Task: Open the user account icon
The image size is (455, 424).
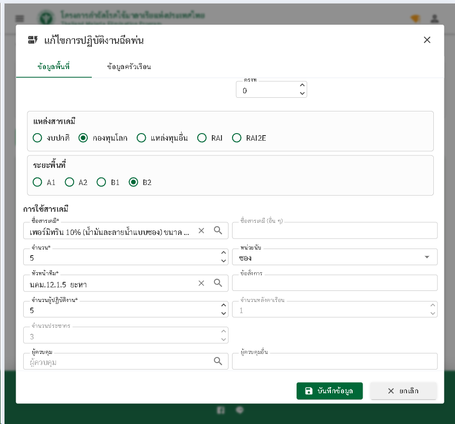Action: click(434, 19)
